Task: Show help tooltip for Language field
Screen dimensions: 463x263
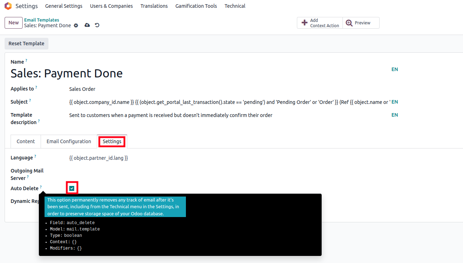Action: pos(35,156)
